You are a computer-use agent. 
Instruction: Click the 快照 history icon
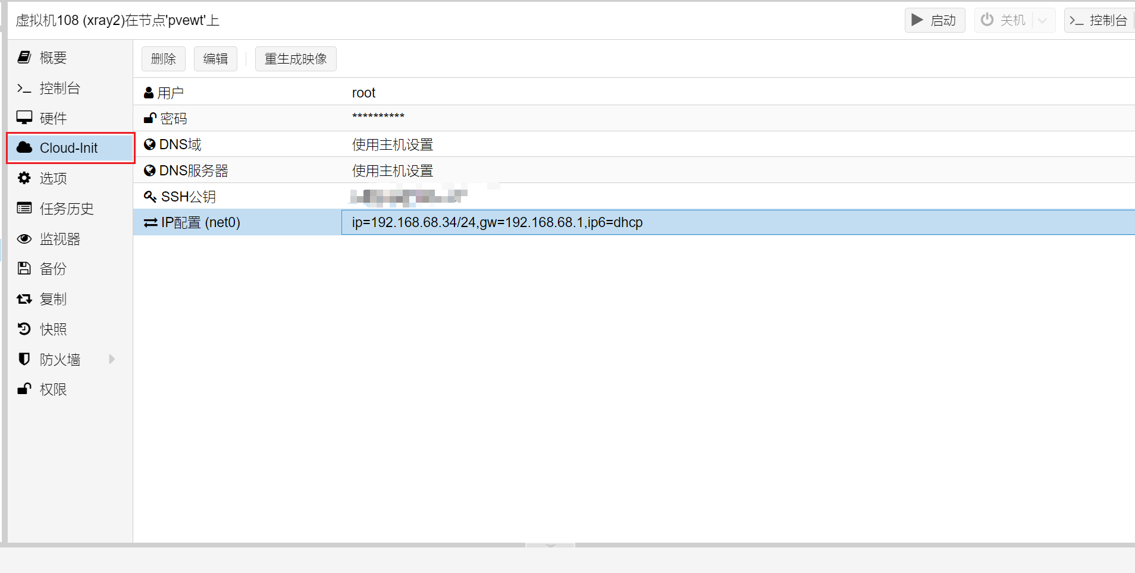[x=24, y=329]
